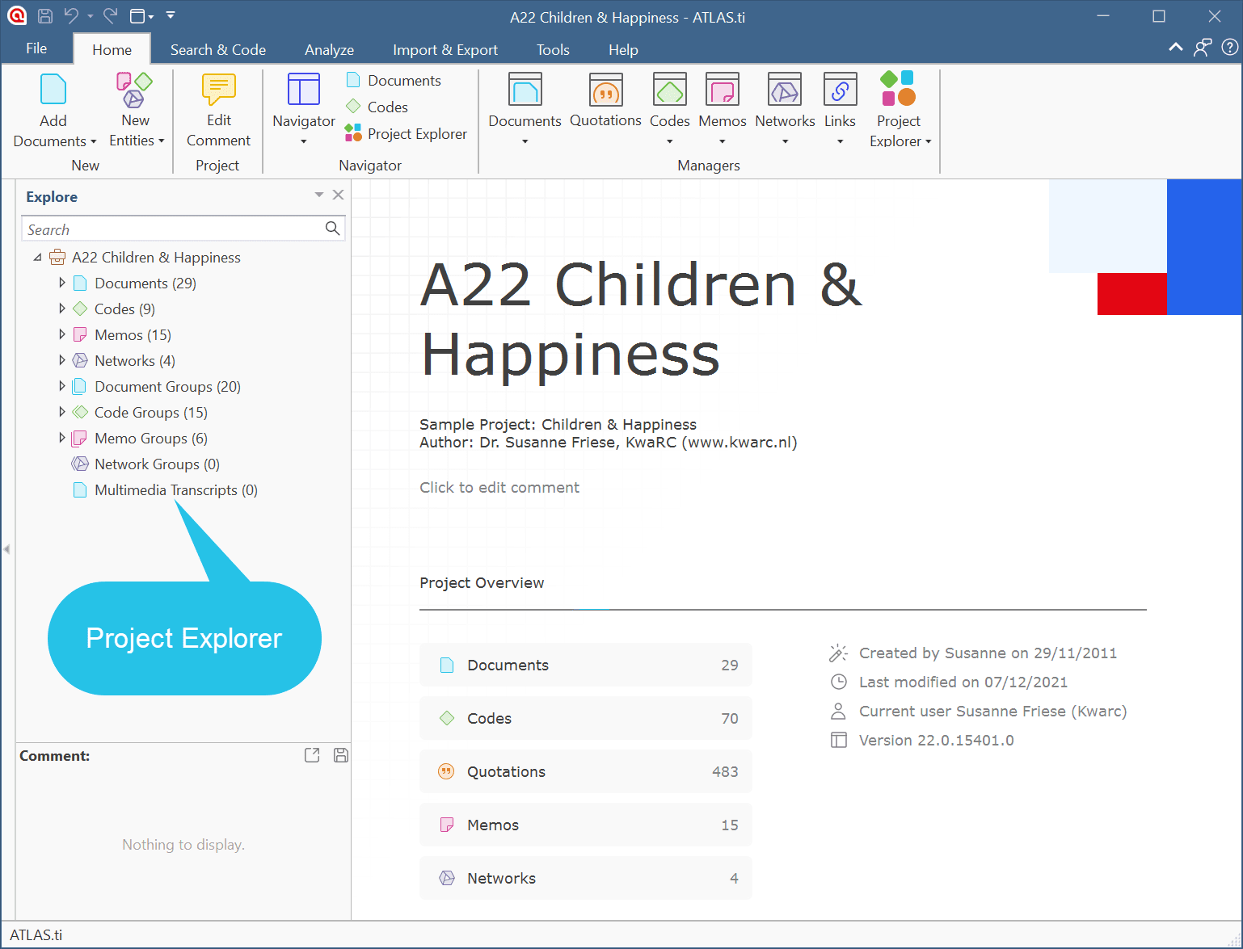The height and width of the screenshot is (949, 1243).
Task: Switch to Analyze tab
Action: (x=329, y=49)
